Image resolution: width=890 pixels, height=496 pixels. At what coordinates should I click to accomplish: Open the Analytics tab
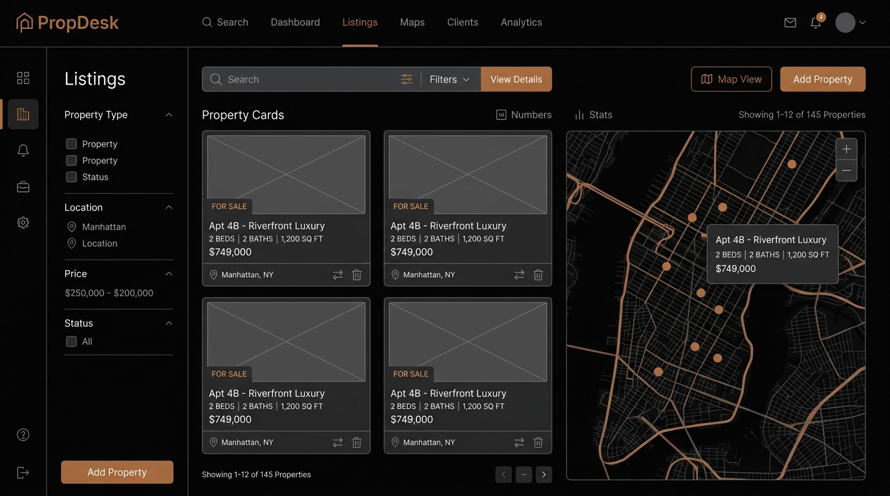[521, 23]
